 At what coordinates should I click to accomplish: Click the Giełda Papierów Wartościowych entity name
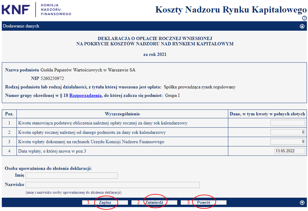click(x=88, y=70)
